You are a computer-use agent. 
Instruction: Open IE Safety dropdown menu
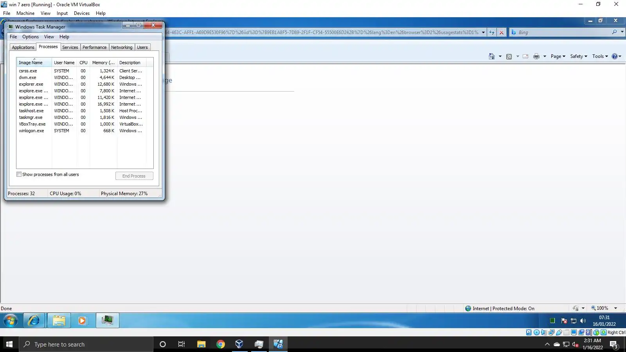[579, 56]
